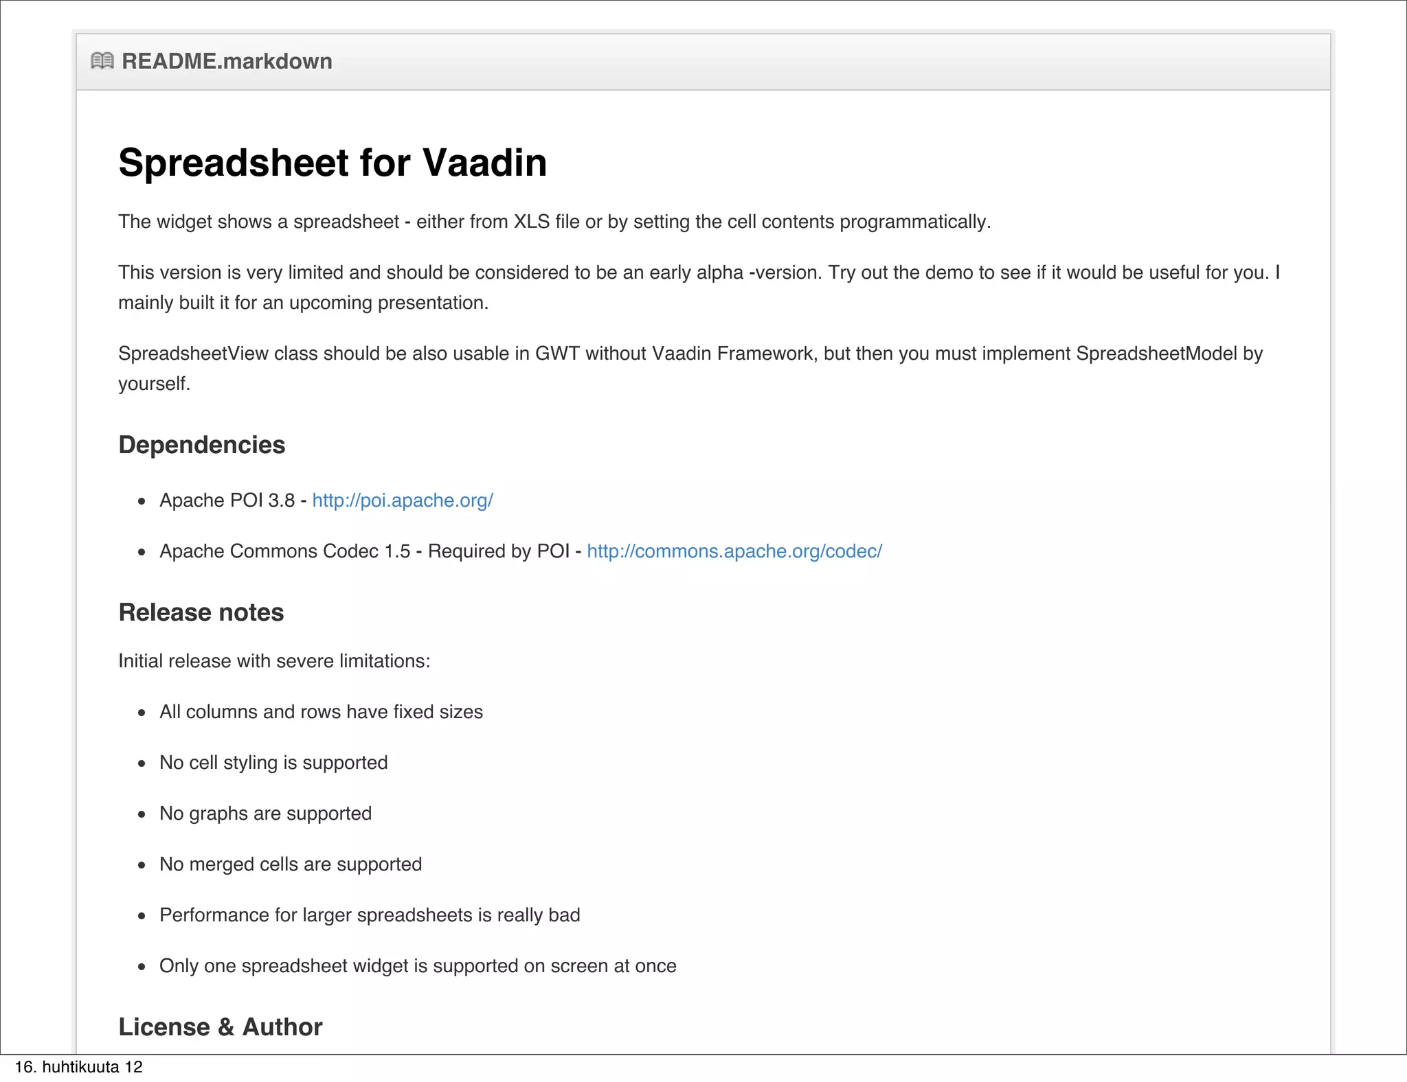Click the 'No graphs are supported' item
Viewport: 1407px width, 1082px height.
tap(265, 814)
